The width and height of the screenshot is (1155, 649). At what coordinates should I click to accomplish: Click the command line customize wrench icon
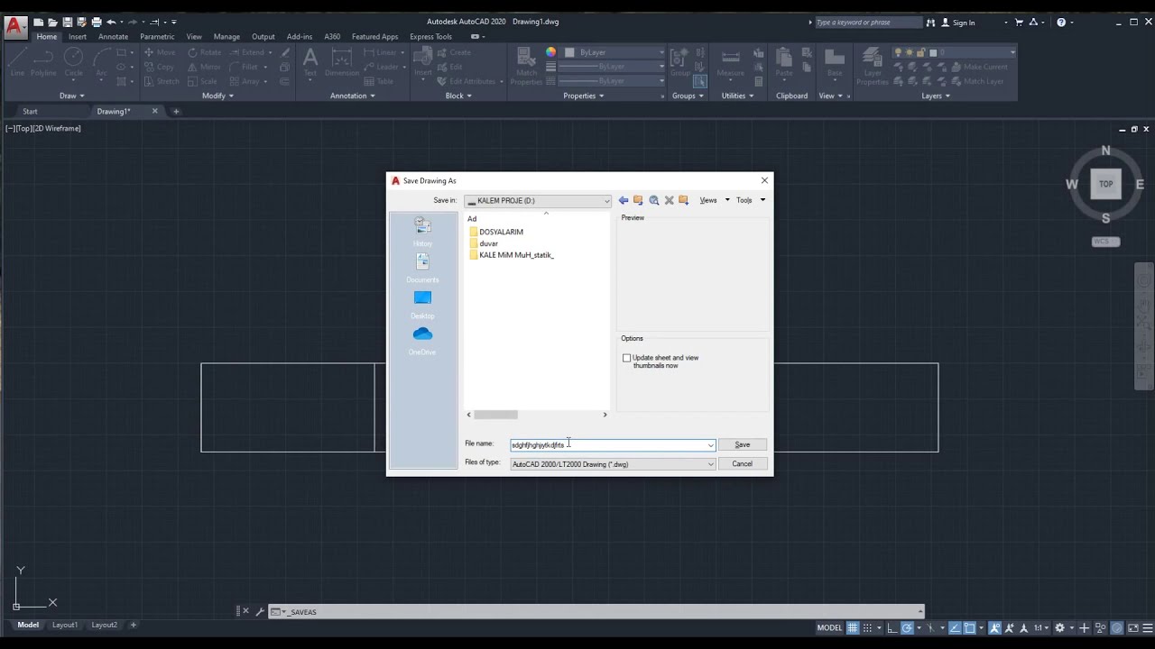260,612
